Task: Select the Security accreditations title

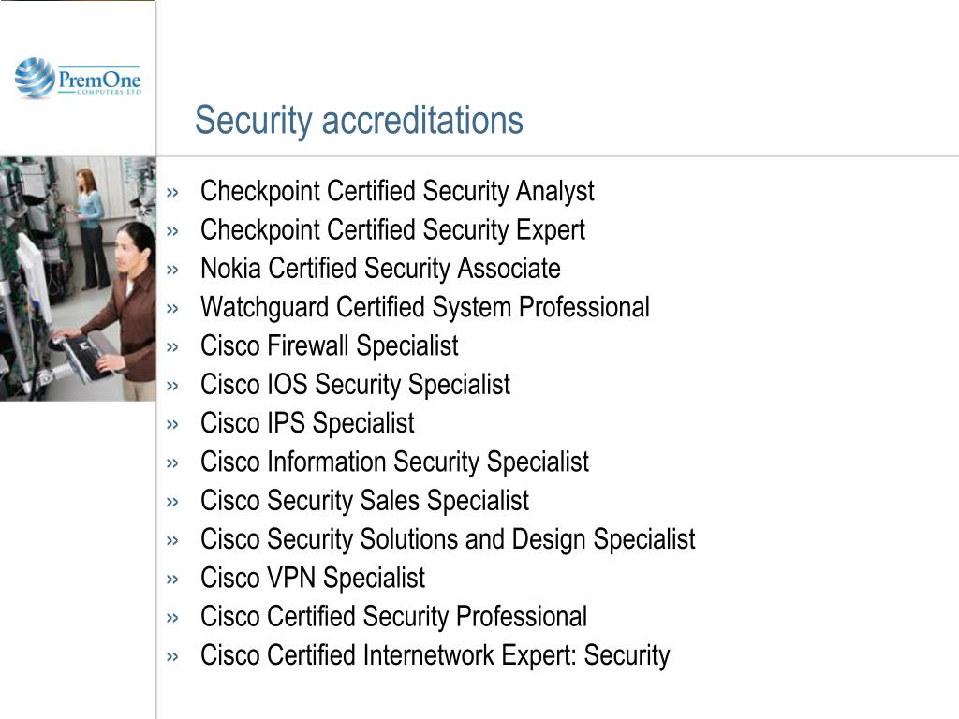Action: click(x=359, y=121)
